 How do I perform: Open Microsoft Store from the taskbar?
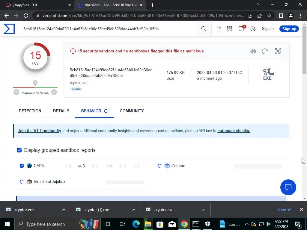click(x=160, y=224)
